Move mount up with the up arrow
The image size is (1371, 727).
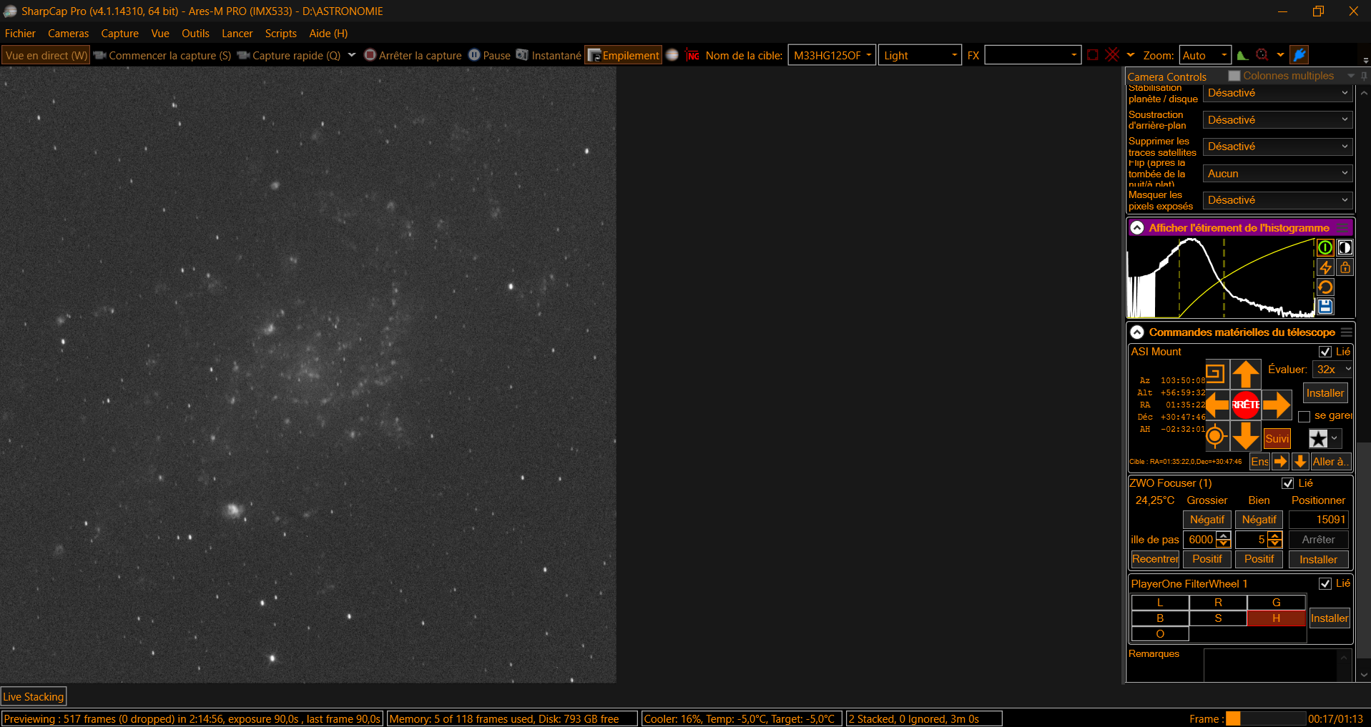click(x=1245, y=374)
